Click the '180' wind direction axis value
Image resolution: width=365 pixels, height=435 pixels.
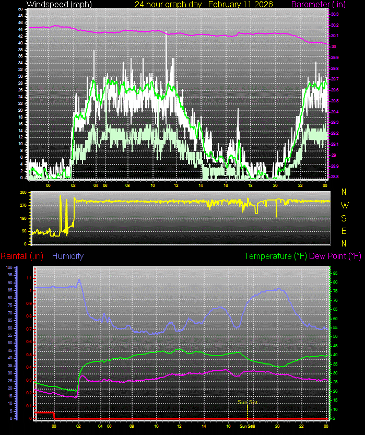pos(23,218)
